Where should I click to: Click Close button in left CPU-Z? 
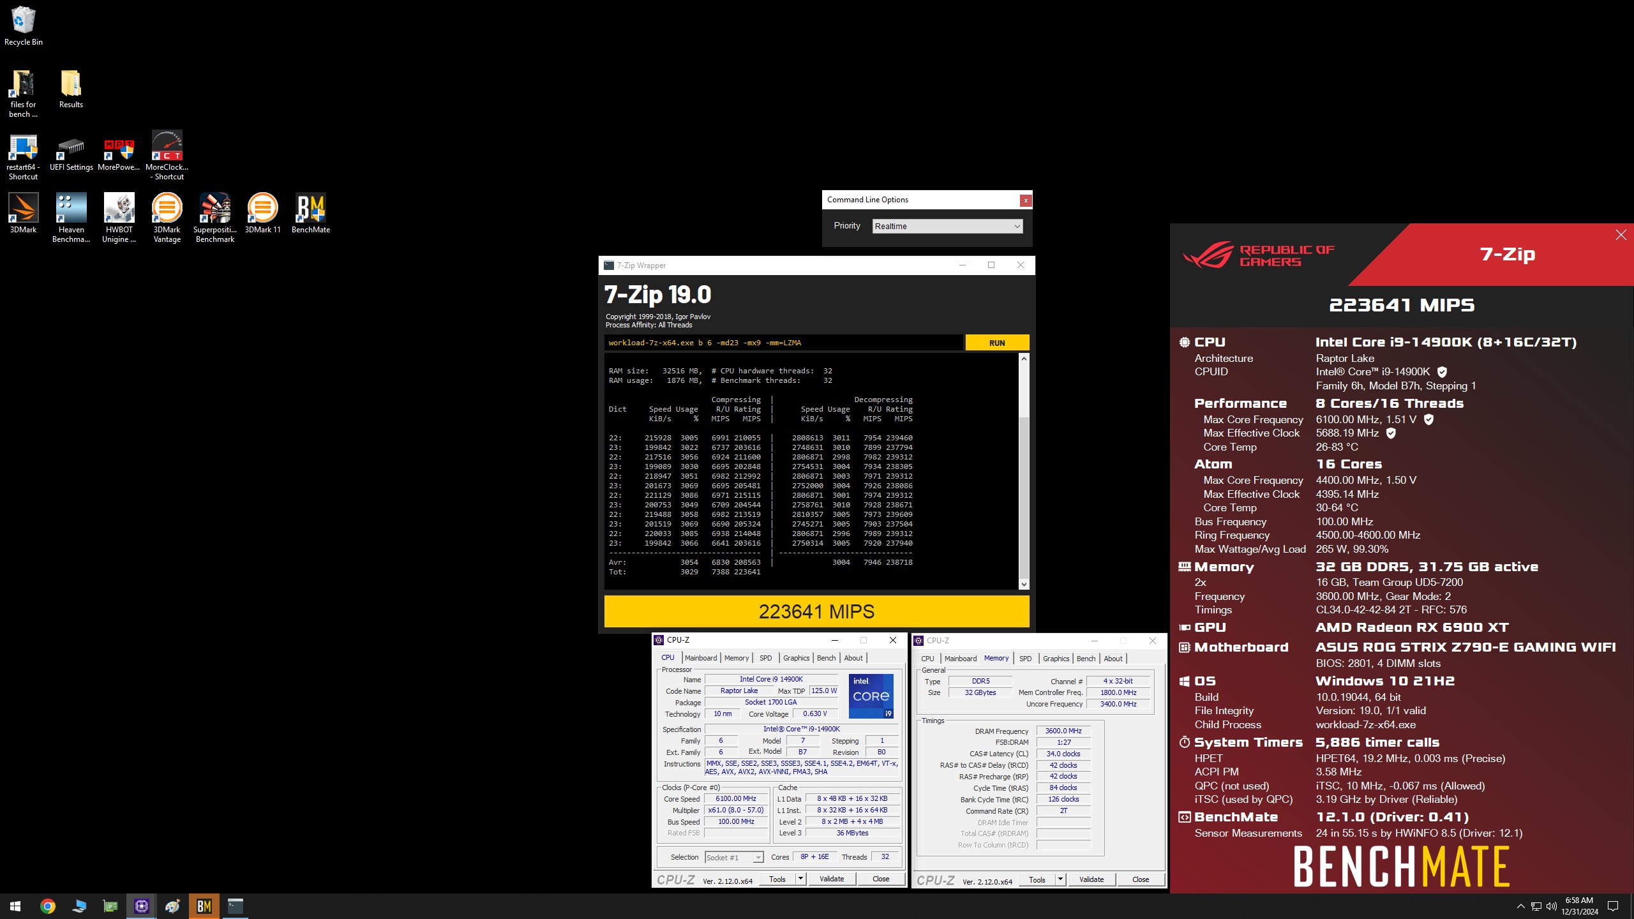881,879
